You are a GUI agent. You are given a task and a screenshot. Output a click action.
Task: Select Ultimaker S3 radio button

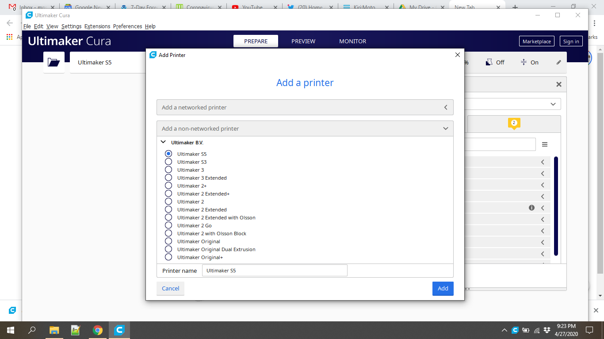pos(168,162)
